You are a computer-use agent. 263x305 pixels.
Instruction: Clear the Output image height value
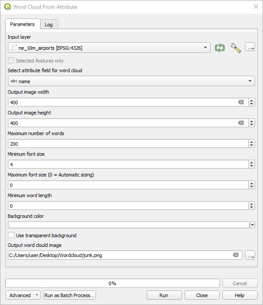241,123
